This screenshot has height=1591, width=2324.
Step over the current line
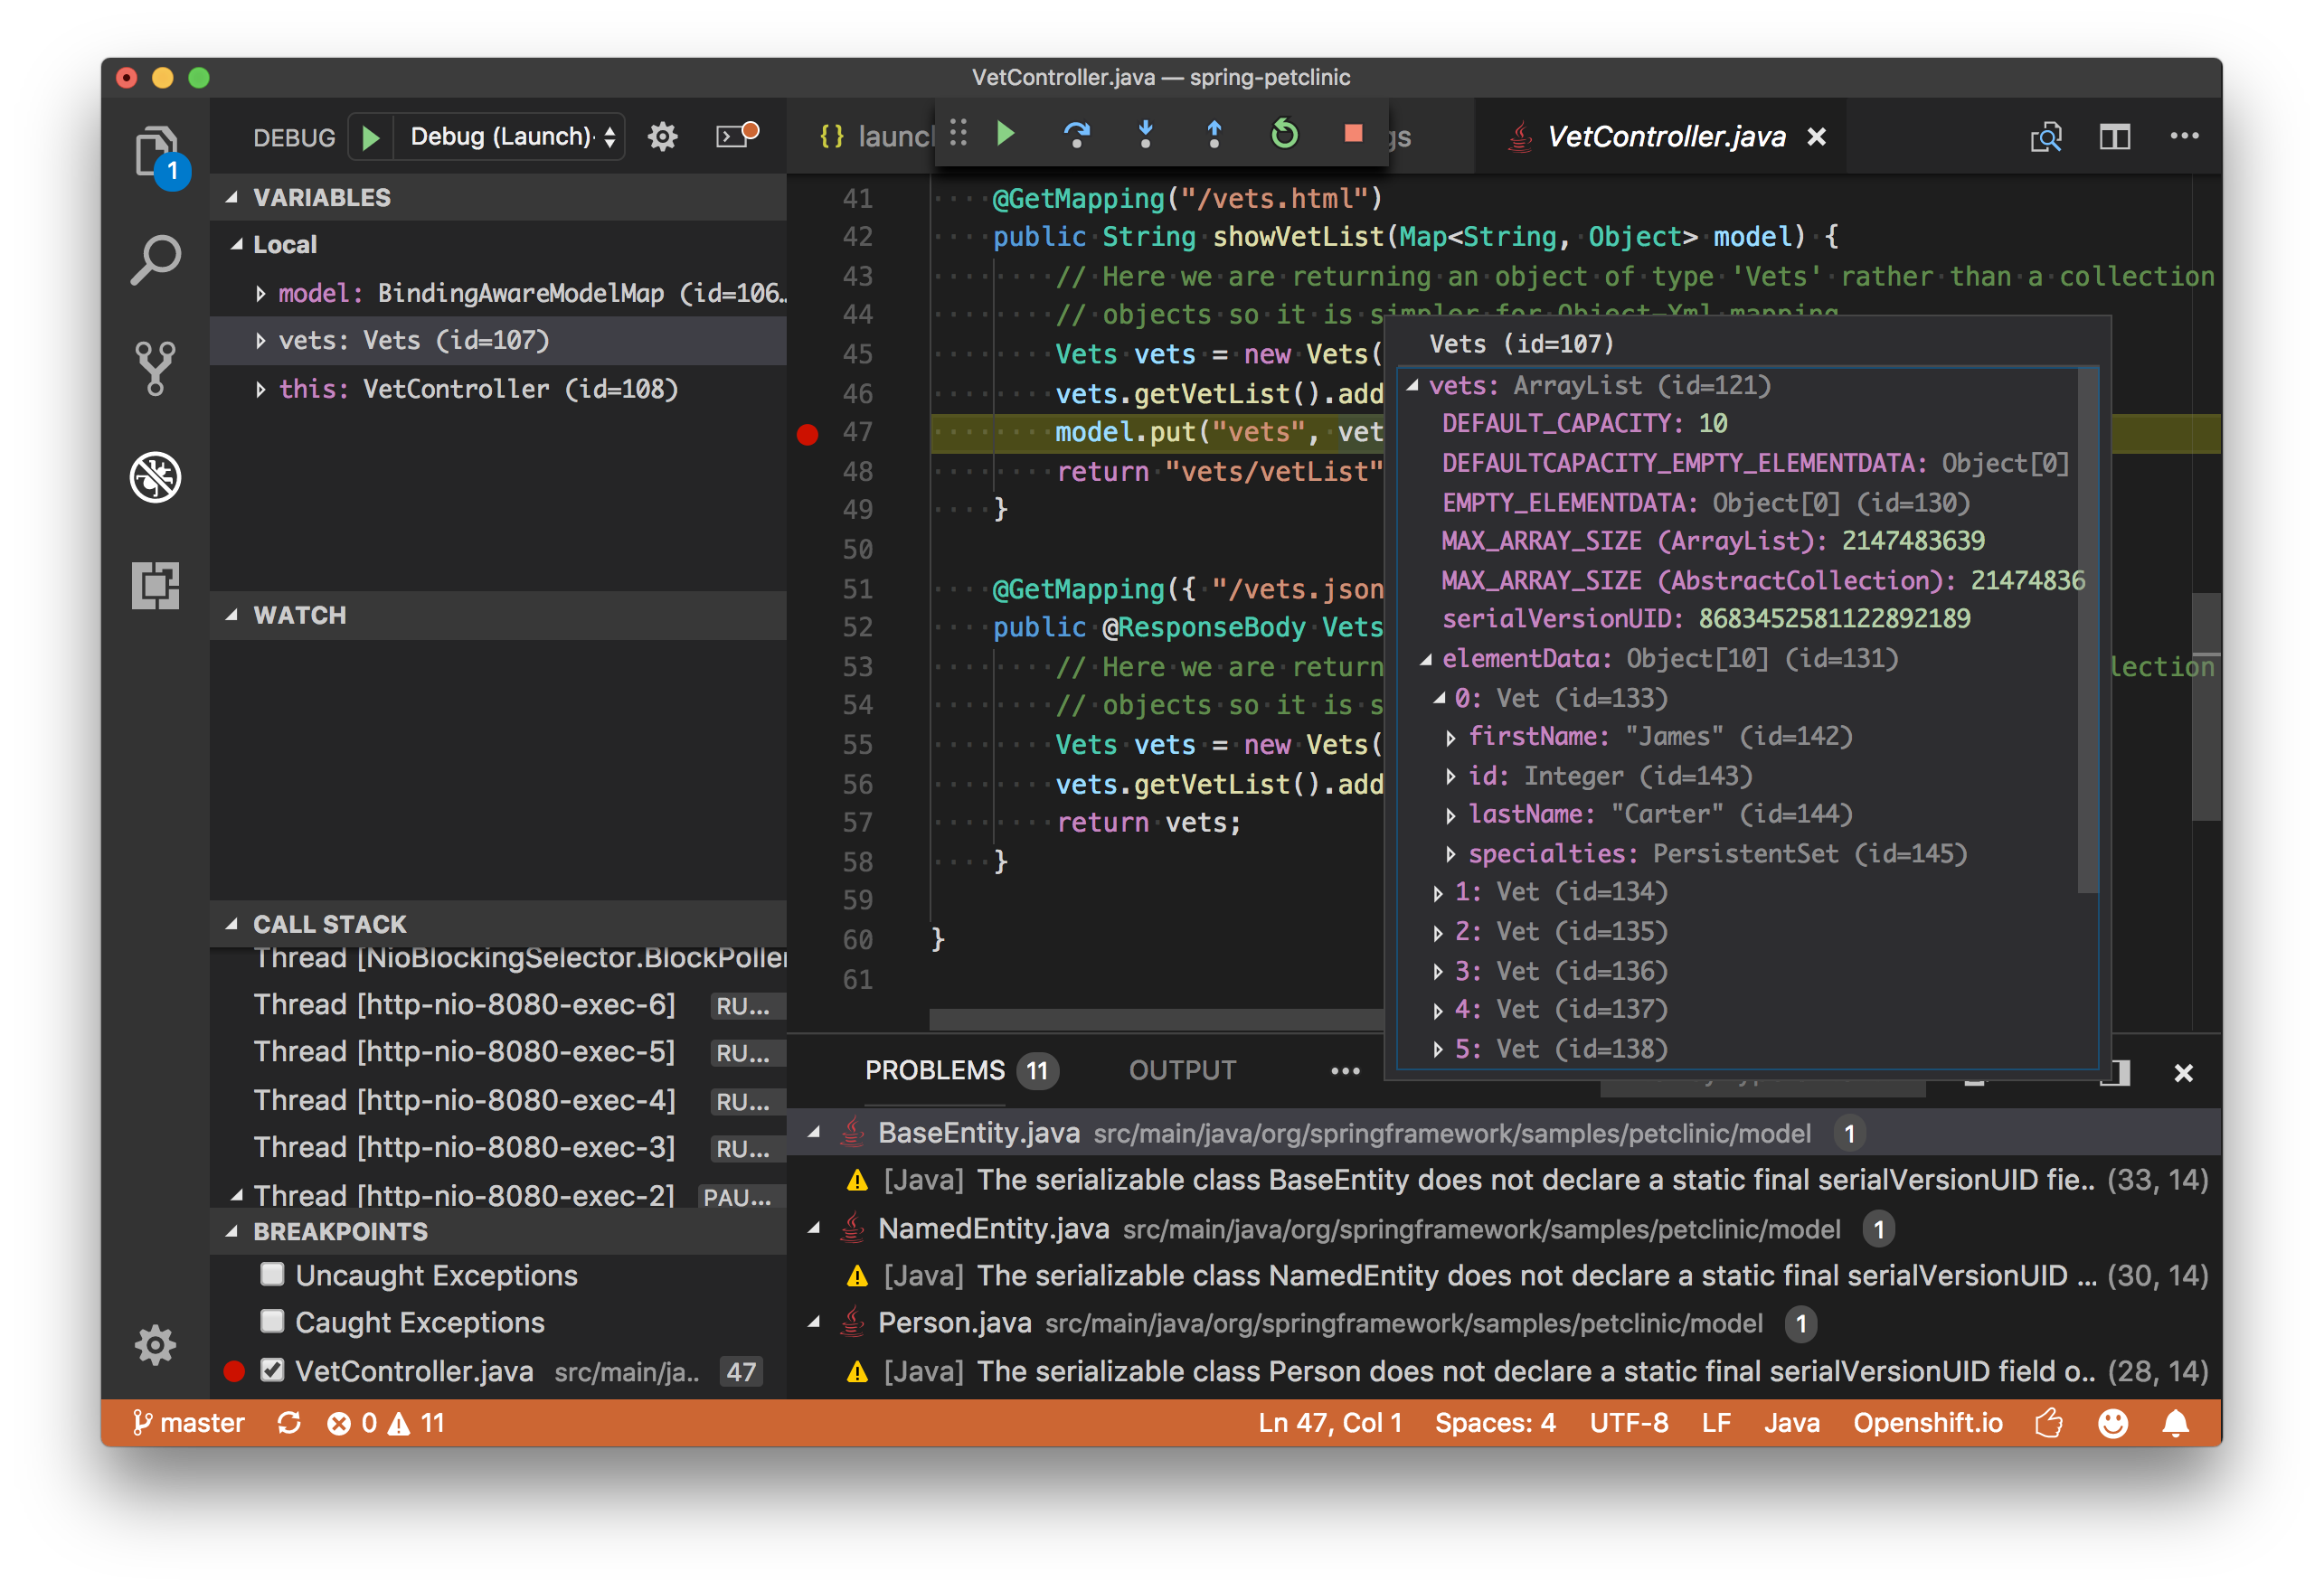point(1075,134)
